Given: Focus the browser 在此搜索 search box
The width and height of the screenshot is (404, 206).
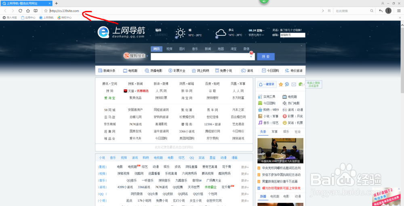Looking at the screenshot, I should [x=352, y=11].
